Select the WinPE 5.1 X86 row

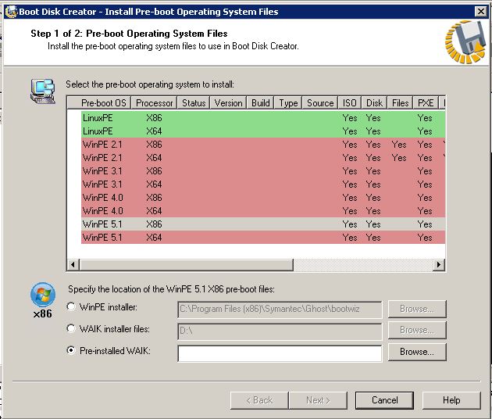click(263, 224)
